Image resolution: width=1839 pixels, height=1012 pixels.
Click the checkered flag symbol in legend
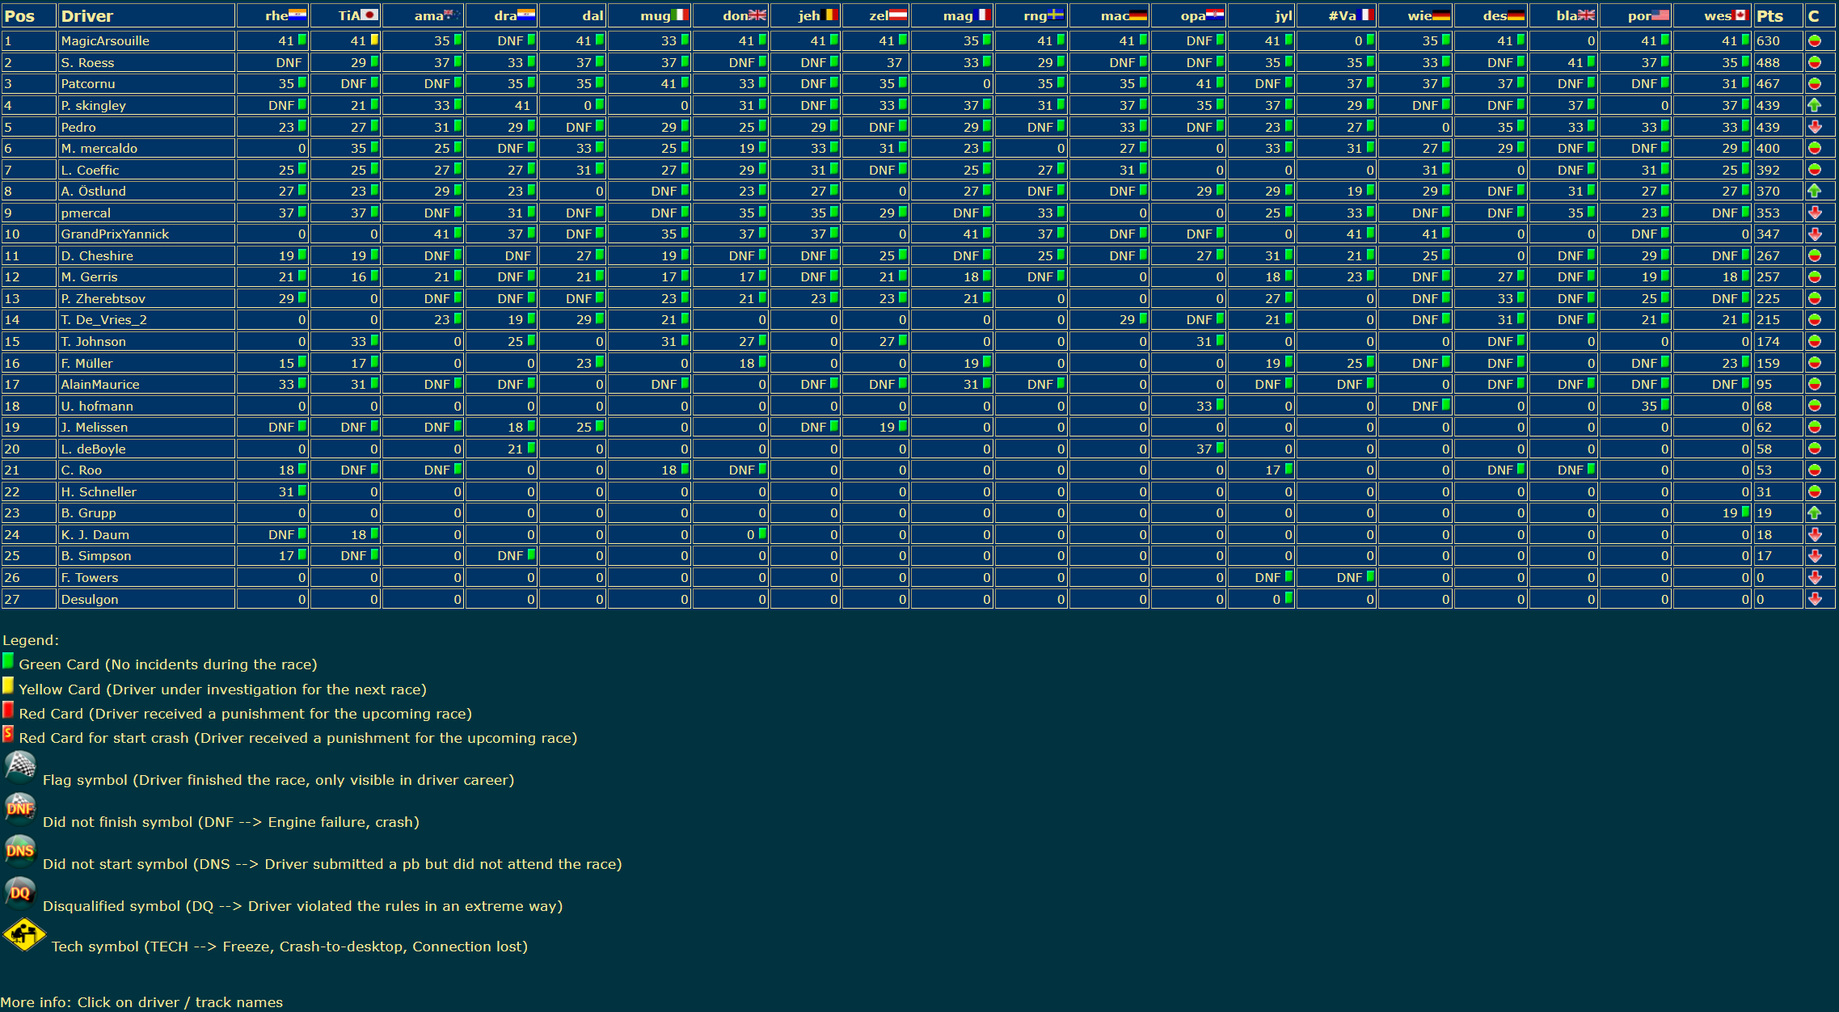20,766
